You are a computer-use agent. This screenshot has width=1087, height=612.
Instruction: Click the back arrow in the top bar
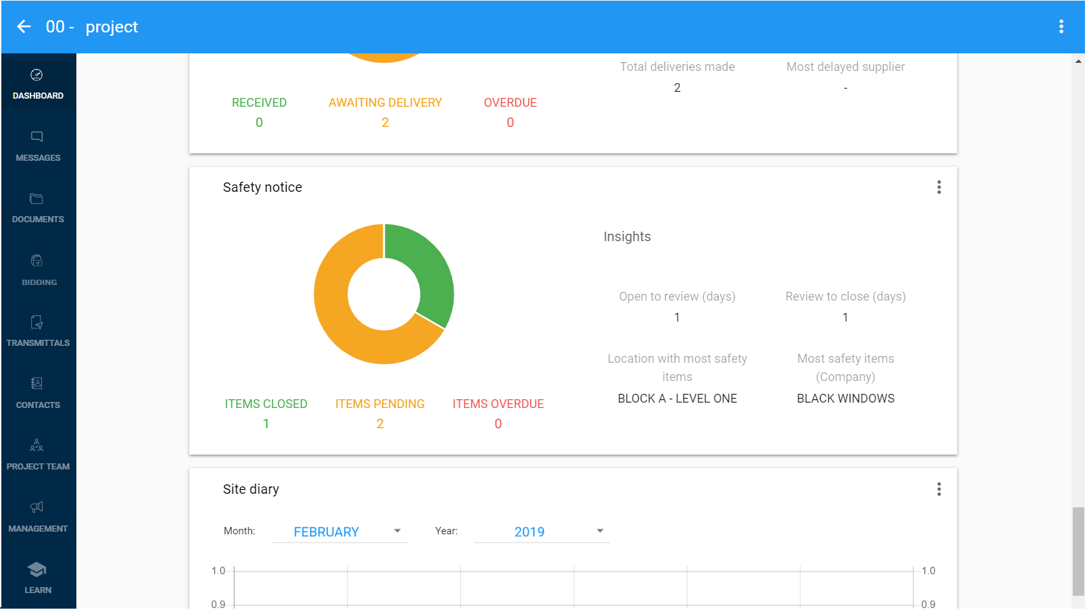[x=24, y=26]
